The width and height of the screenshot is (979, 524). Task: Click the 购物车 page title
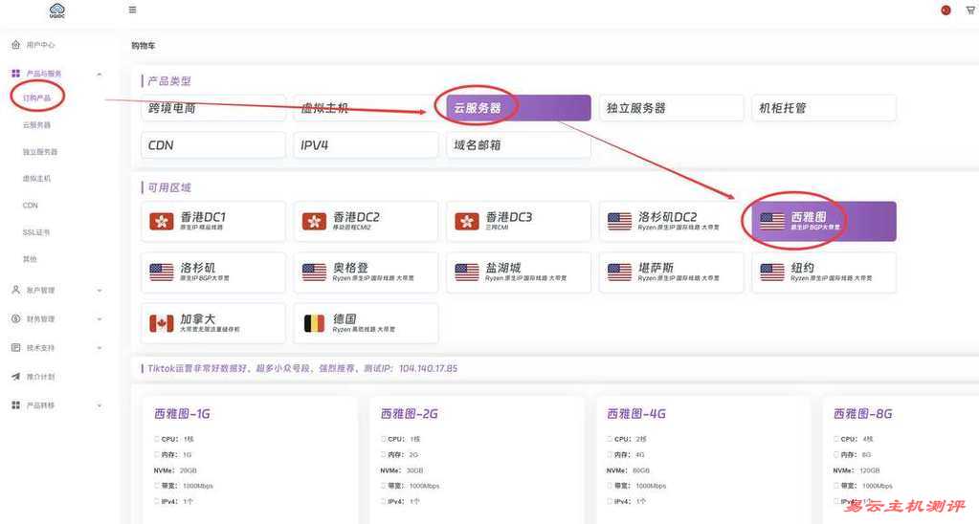[143, 46]
